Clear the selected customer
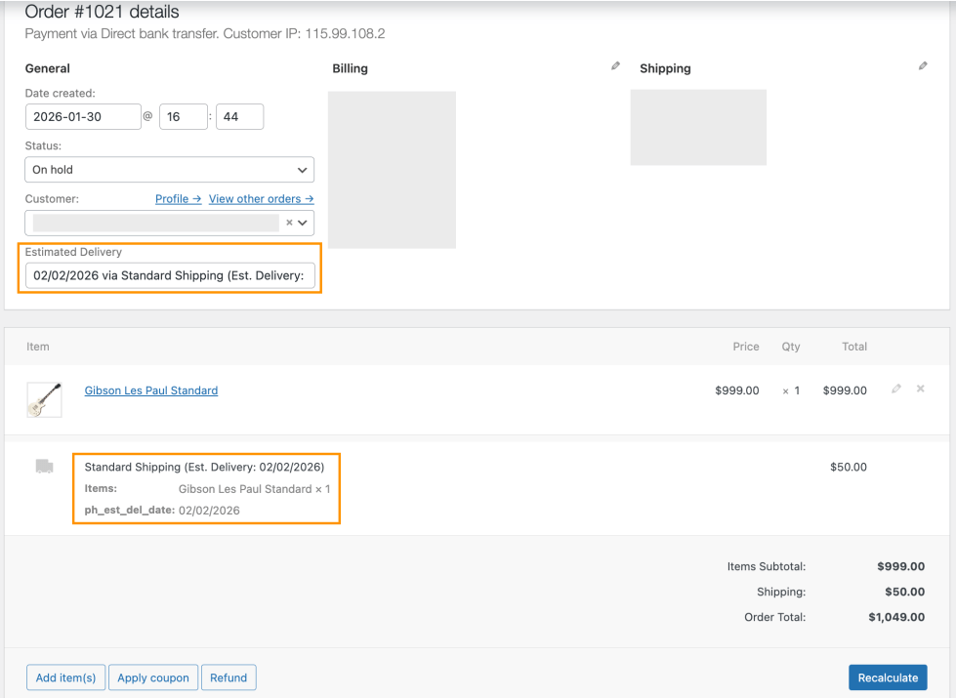This screenshot has height=698, width=956. (288, 223)
